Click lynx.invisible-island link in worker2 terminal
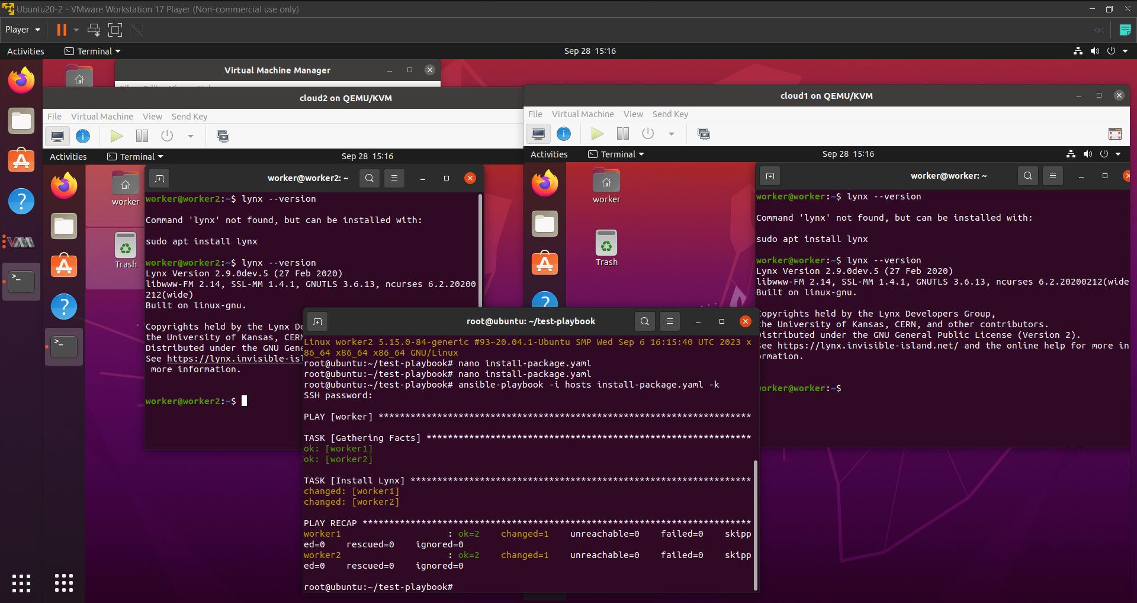1137x603 pixels. (x=235, y=359)
